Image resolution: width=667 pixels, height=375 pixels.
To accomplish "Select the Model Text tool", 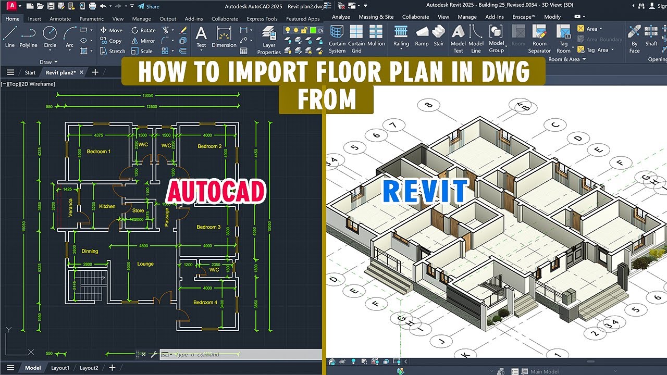I will (x=458, y=39).
